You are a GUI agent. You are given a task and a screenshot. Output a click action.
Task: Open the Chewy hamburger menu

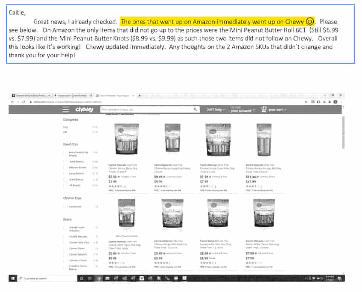pyautogui.click(x=66, y=109)
